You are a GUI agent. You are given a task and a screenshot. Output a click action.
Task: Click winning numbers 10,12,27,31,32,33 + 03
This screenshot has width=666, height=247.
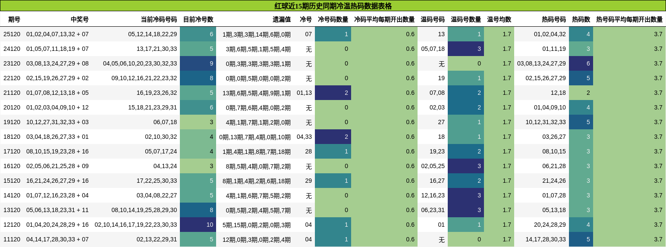[x=57, y=122]
